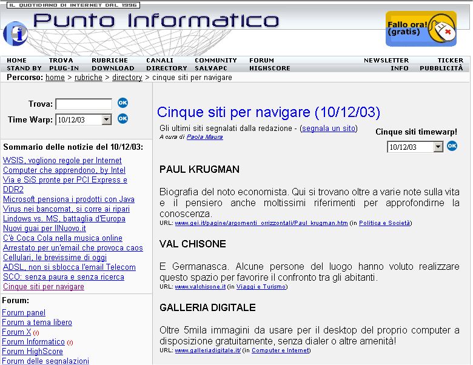Open 'Virus nei bancomat, si corre ai ripari'
Viewport: 473px width, 365px height.
coord(66,209)
